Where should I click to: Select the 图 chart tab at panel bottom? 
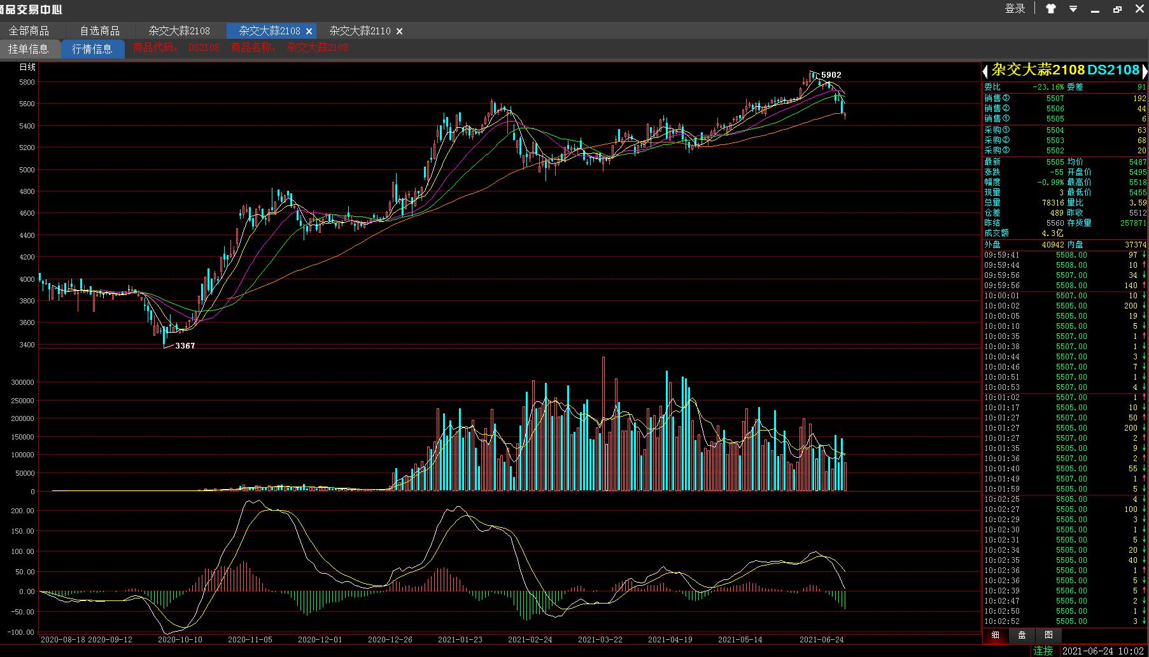(1048, 635)
